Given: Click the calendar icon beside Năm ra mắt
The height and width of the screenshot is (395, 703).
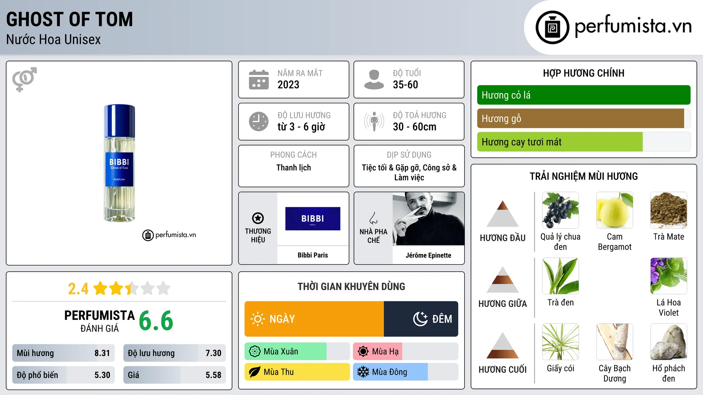Looking at the screenshot, I should tap(259, 80).
